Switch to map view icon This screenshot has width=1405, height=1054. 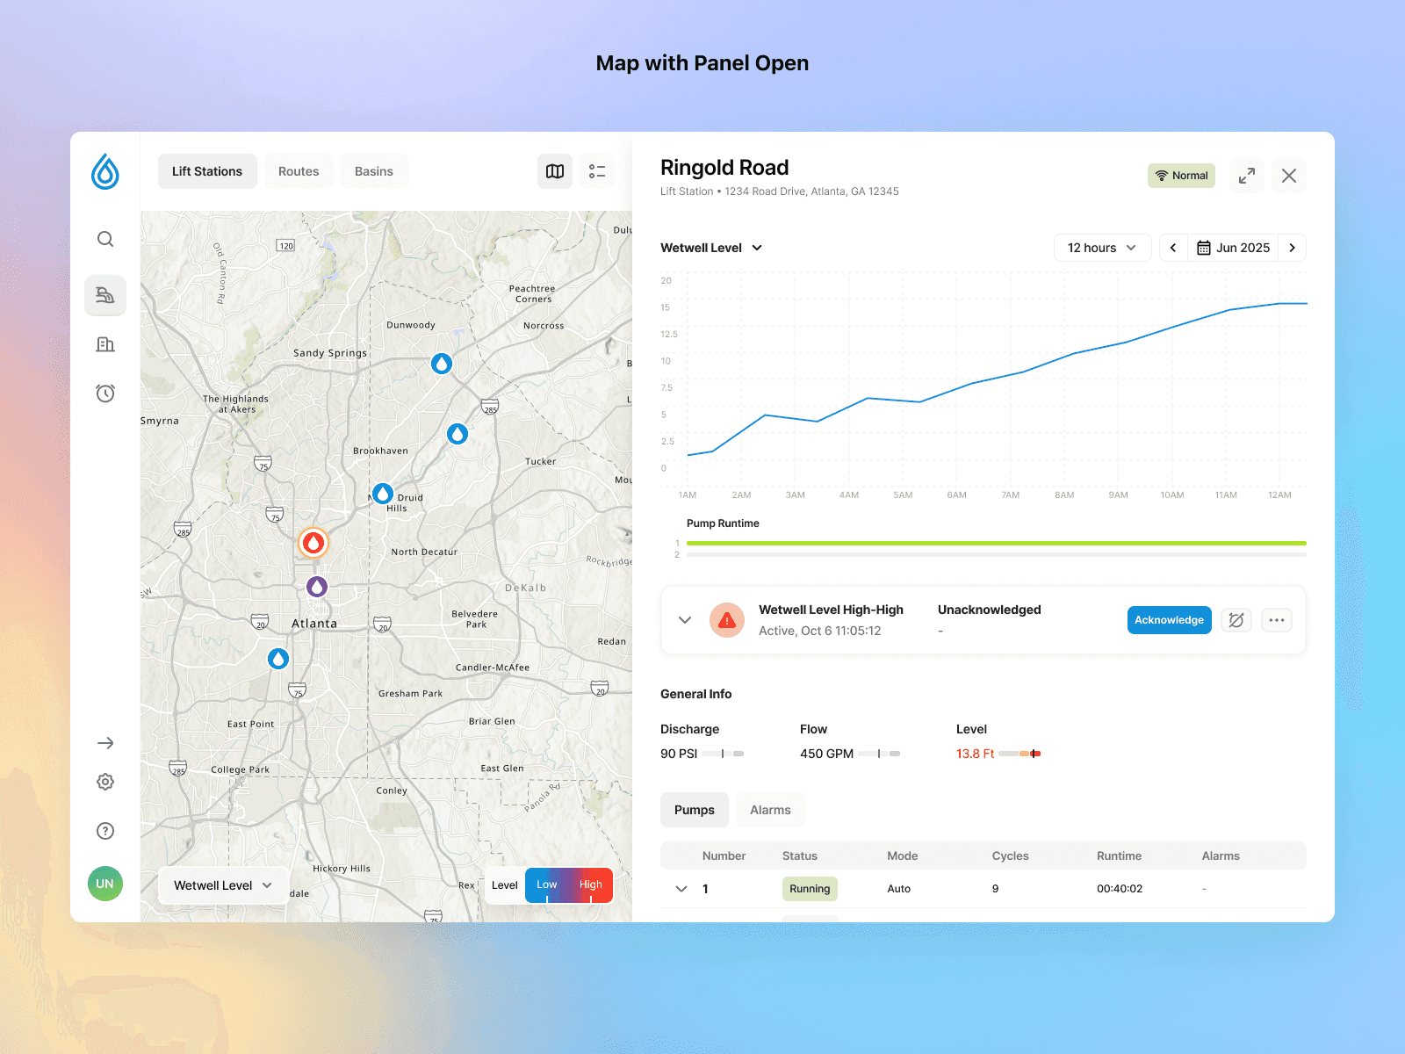[555, 171]
